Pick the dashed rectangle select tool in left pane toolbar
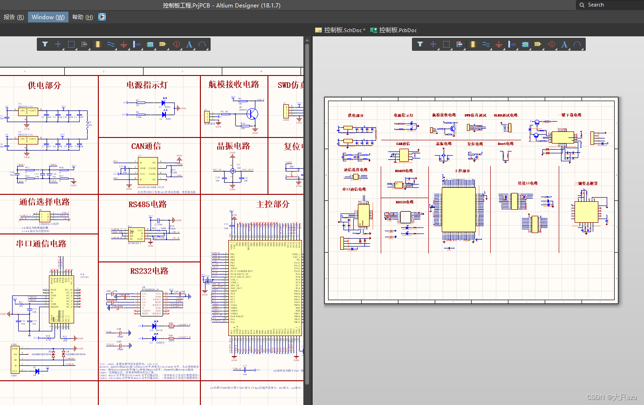 pos(71,44)
